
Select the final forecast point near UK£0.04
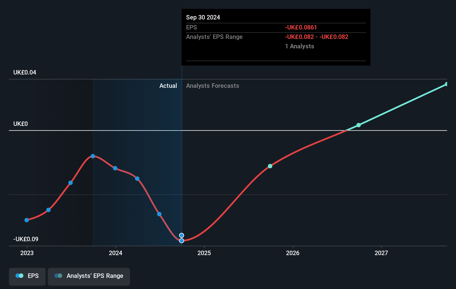click(x=447, y=84)
